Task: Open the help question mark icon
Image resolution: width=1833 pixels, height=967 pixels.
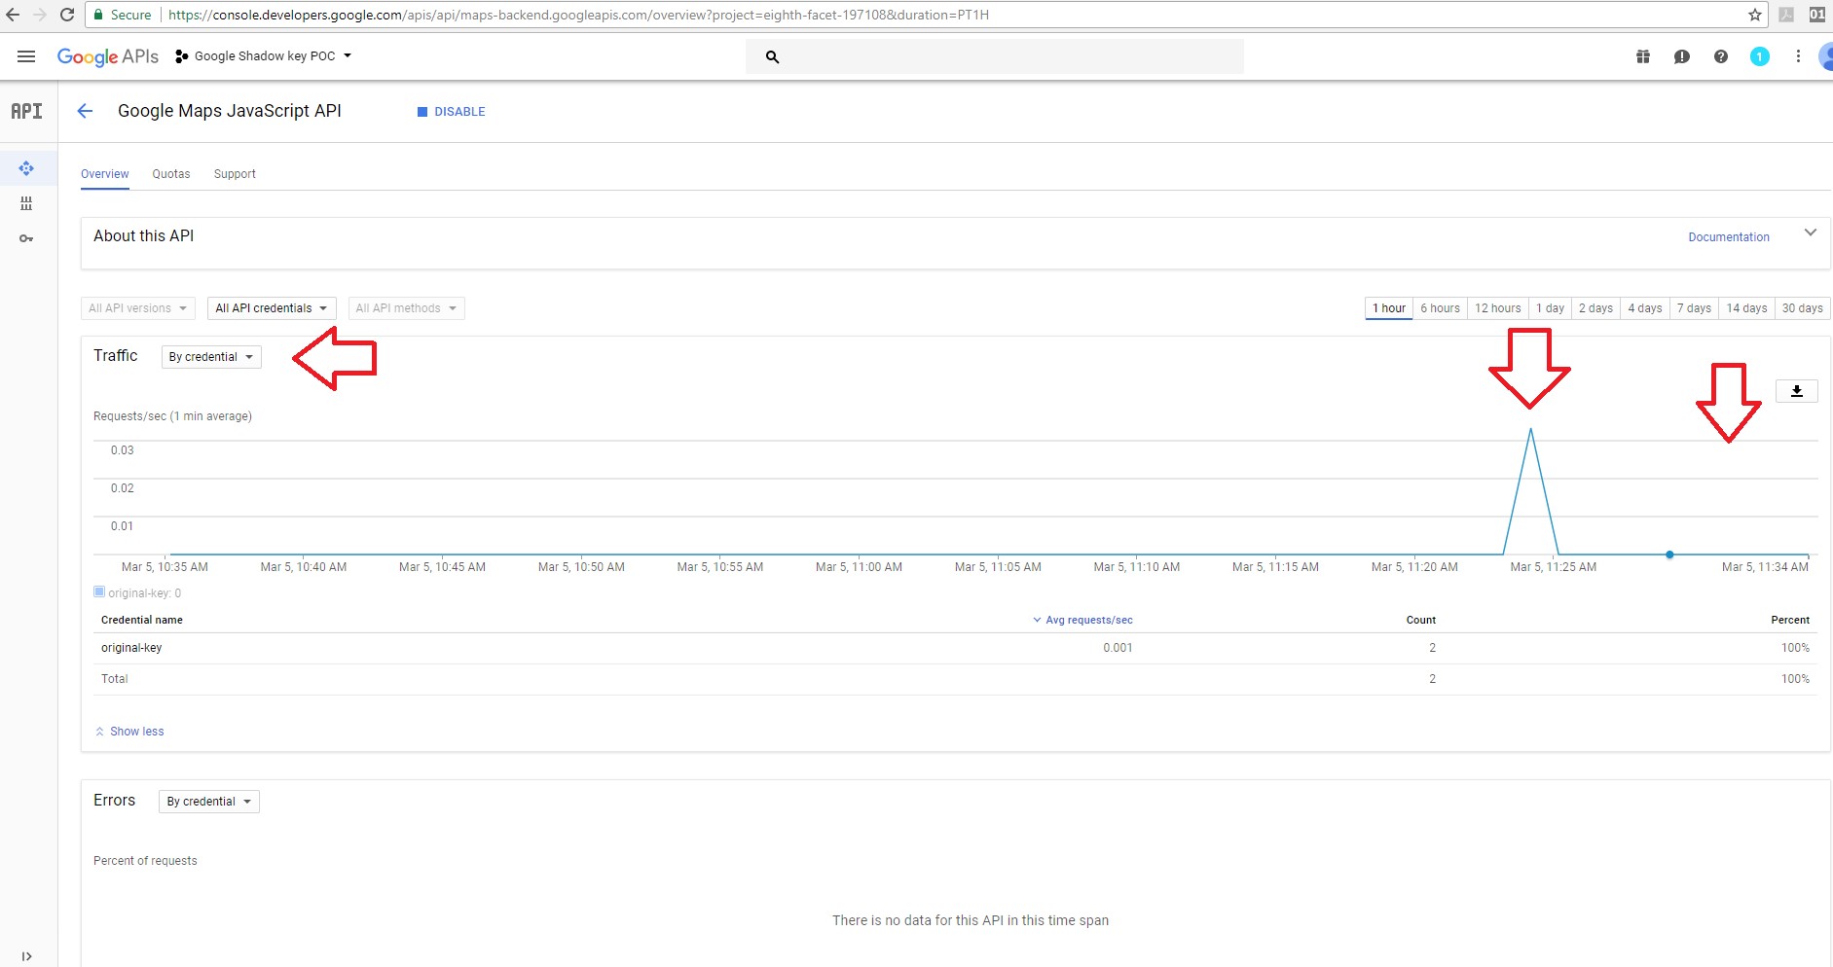Action: click(x=1721, y=56)
